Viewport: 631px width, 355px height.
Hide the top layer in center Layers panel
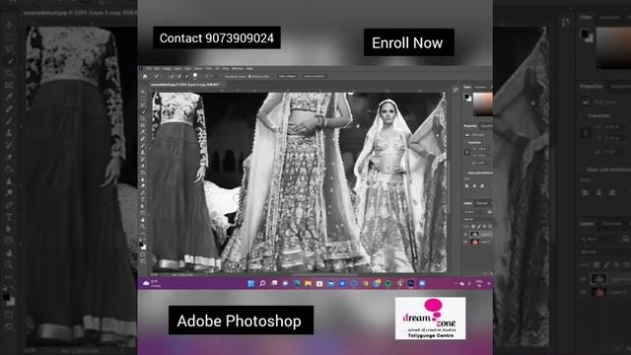click(465, 235)
